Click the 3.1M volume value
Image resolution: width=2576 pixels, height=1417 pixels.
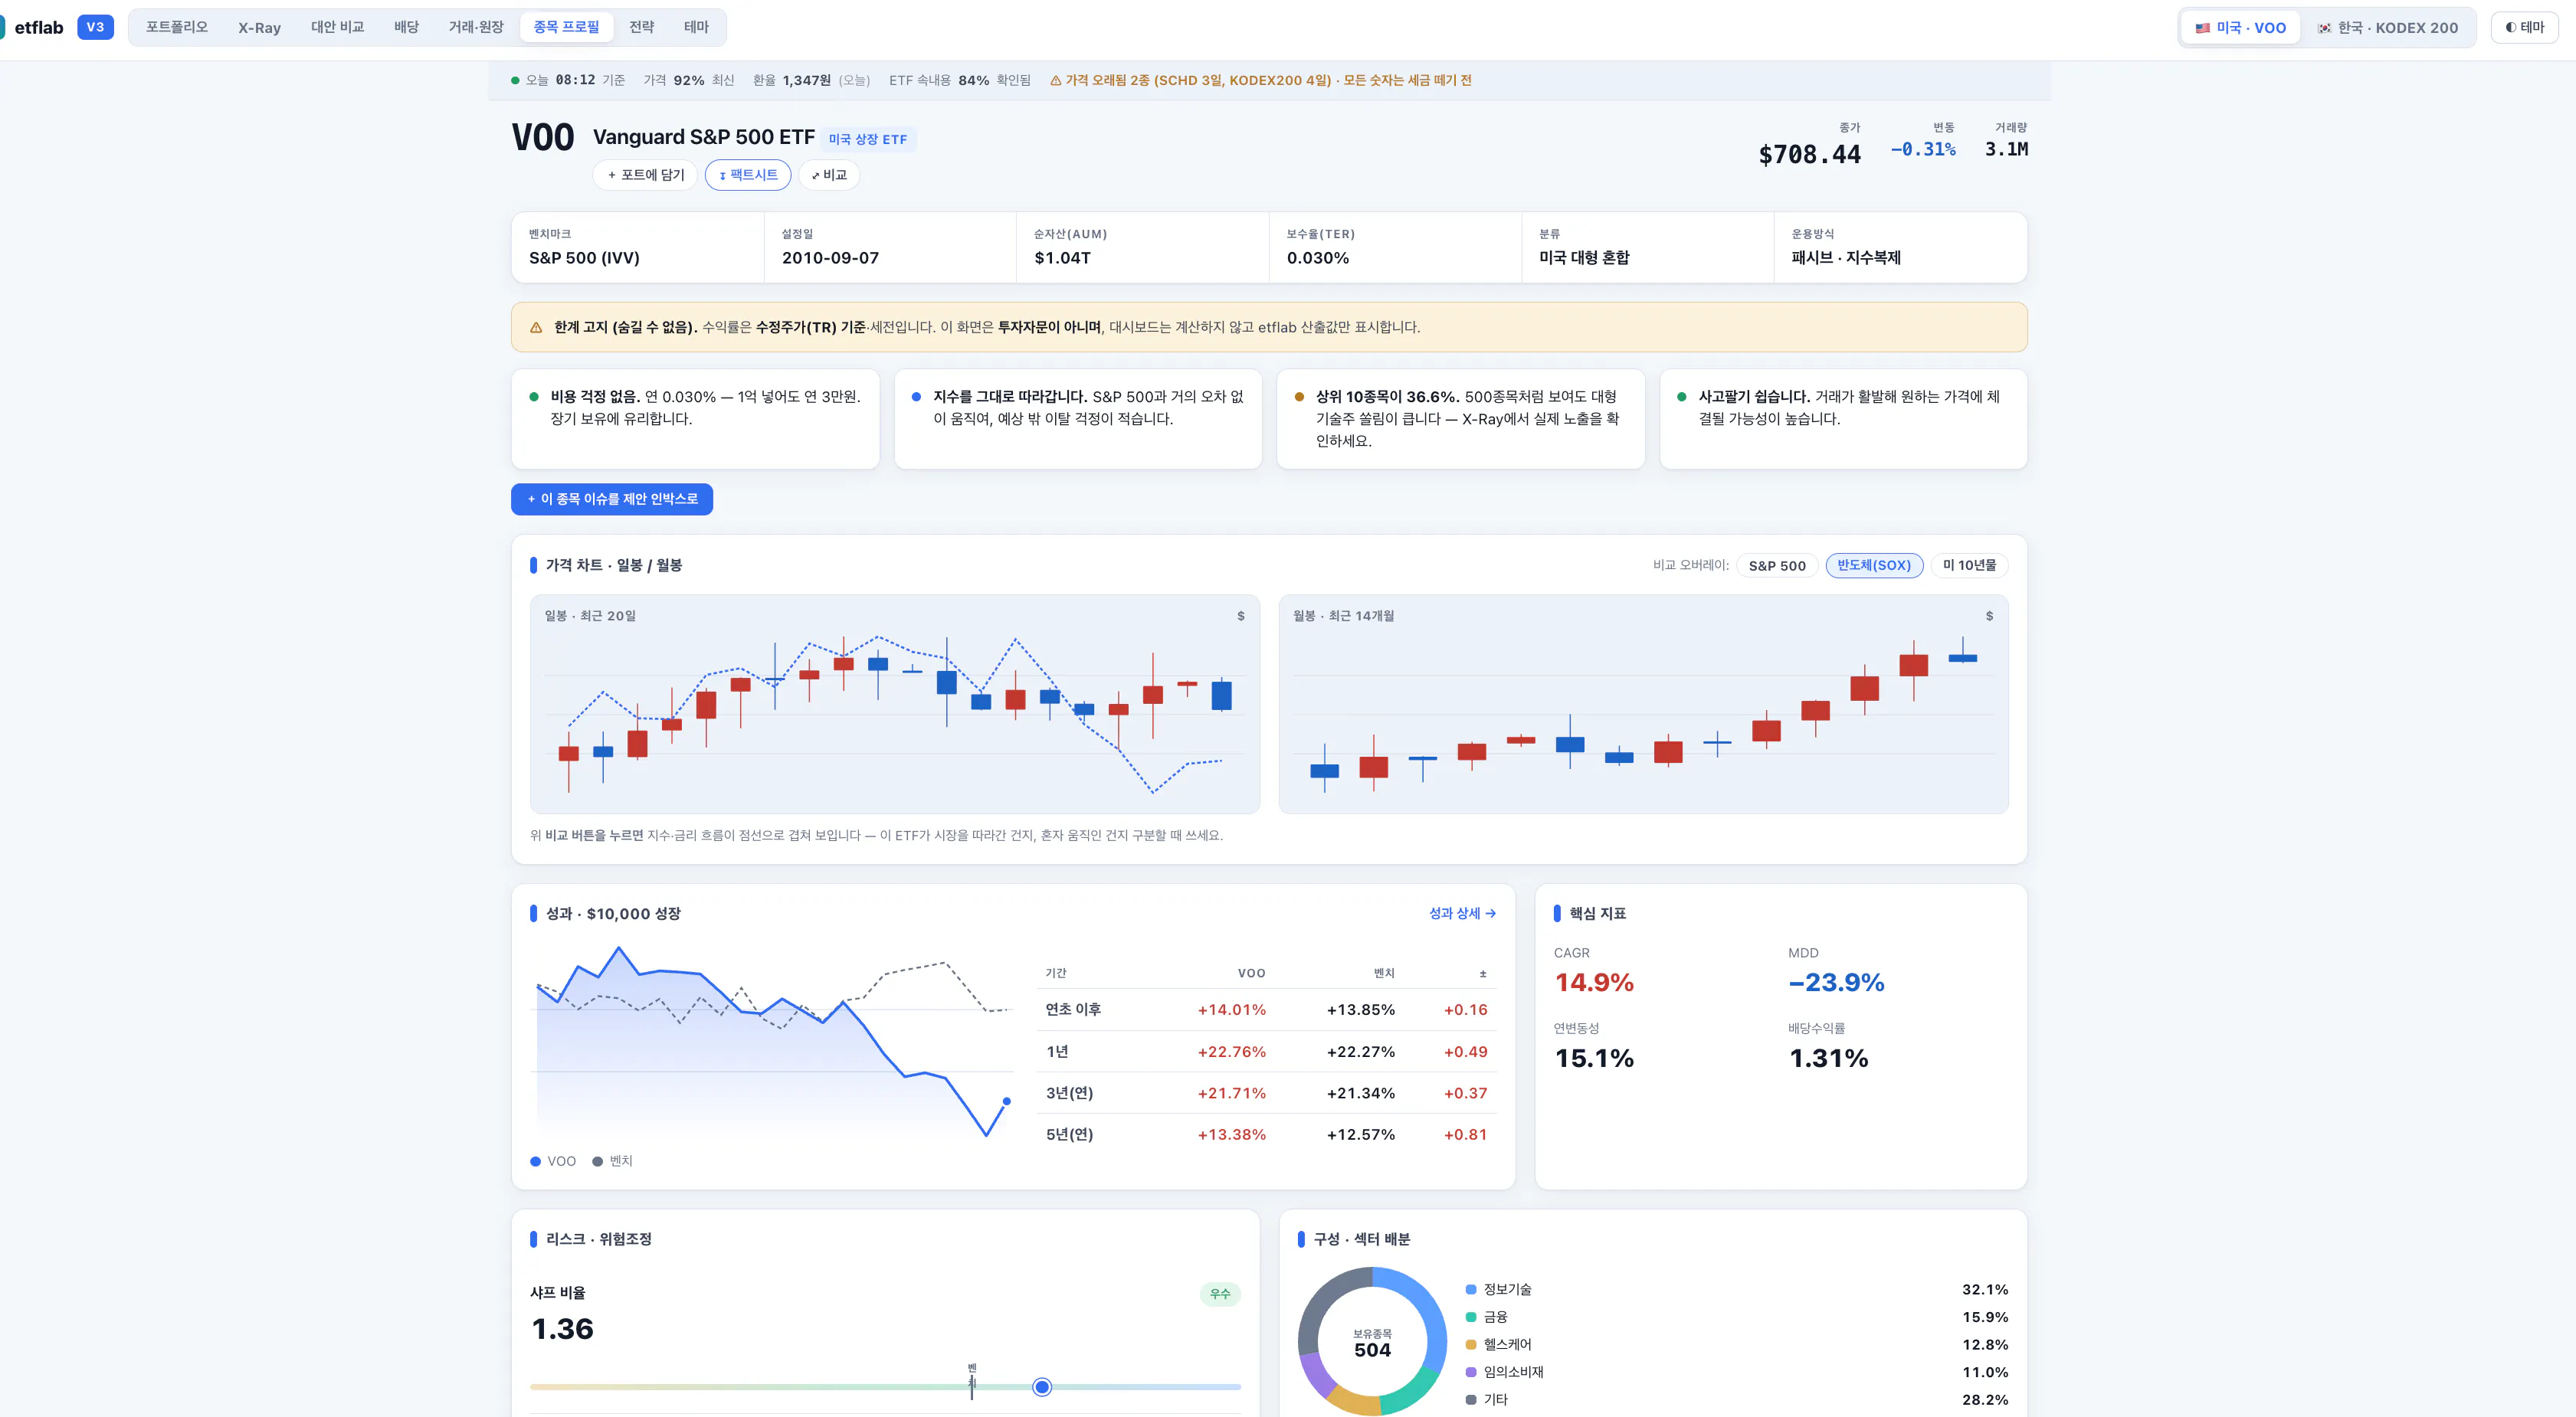click(x=2006, y=149)
